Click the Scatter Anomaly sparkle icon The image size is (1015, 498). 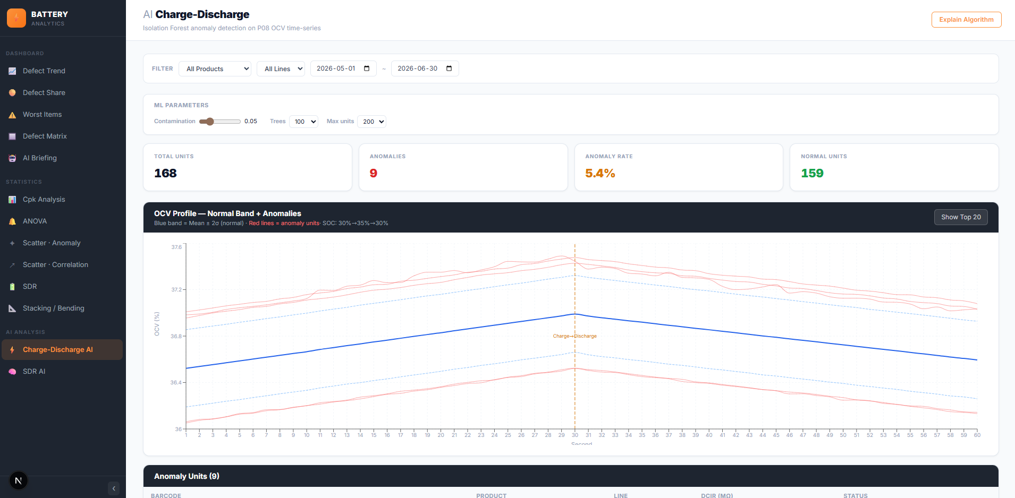12,243
